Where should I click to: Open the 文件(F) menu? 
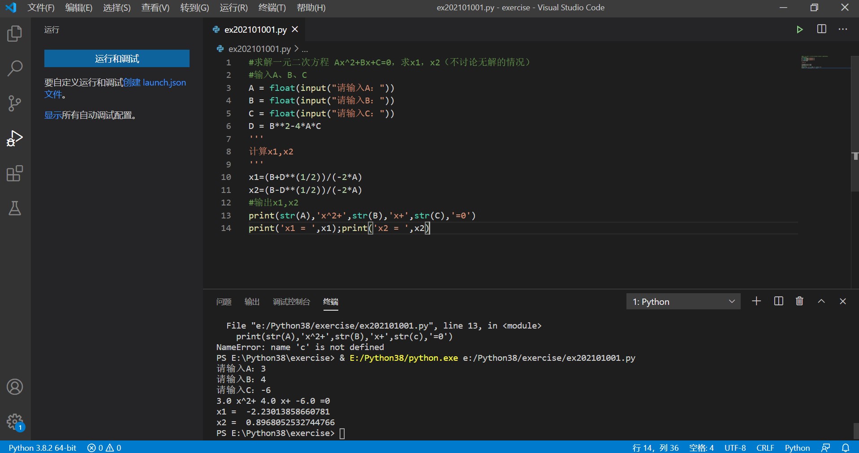coord(41,8)
